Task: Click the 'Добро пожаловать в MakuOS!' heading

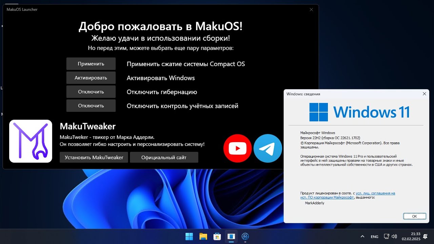Action: pos(161,26)
